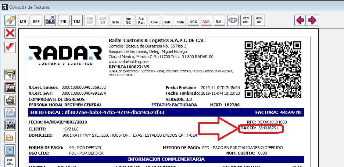Click the TNL toolbar button
This screenshot has height=167, width=344.
pos(64,20)
